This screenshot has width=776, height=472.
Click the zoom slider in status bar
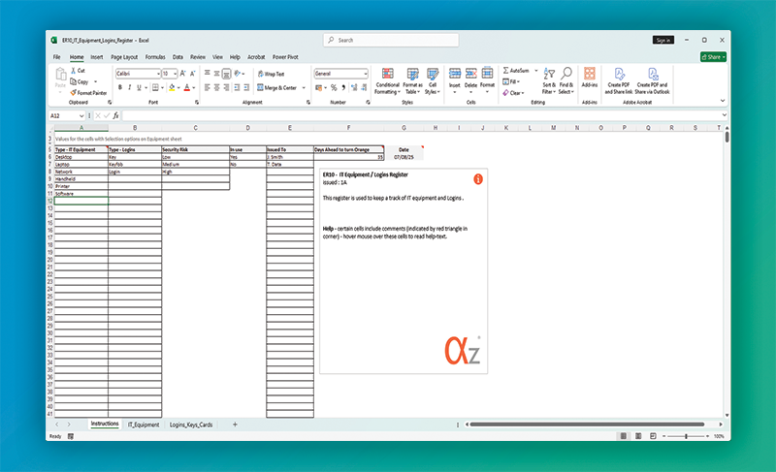point(686,436)
